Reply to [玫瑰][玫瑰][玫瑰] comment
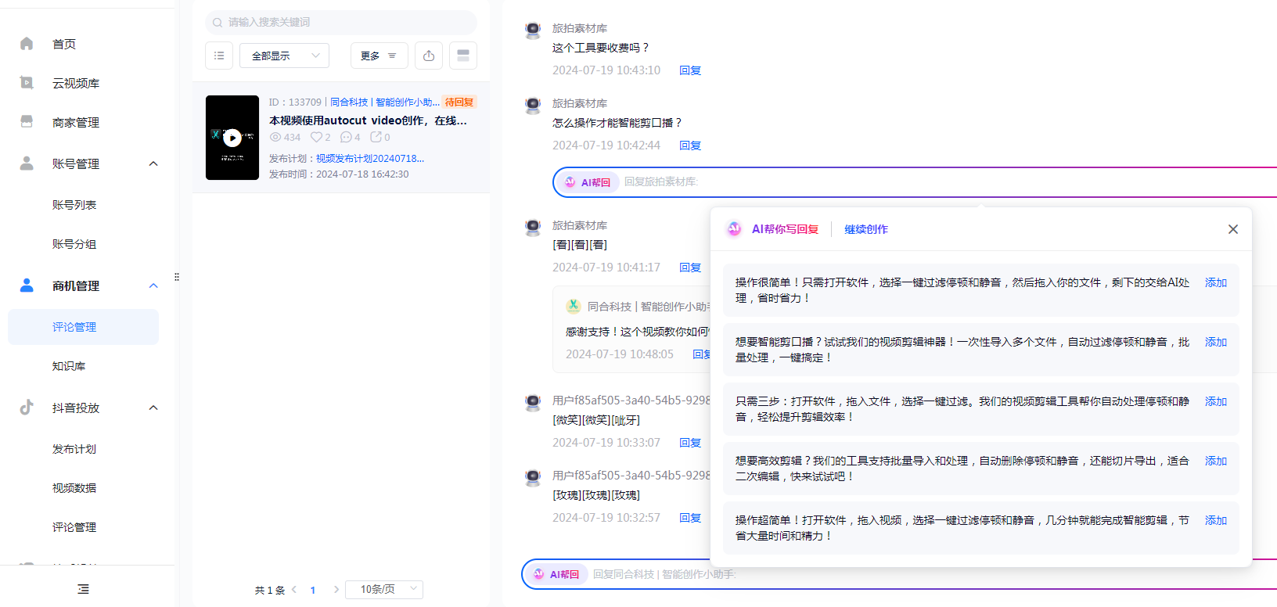This screenshot has height=607, width=1277. [690, 518]
